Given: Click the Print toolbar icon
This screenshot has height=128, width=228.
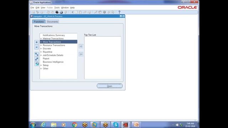Looking at the screenshot, I should coord(61,12).
